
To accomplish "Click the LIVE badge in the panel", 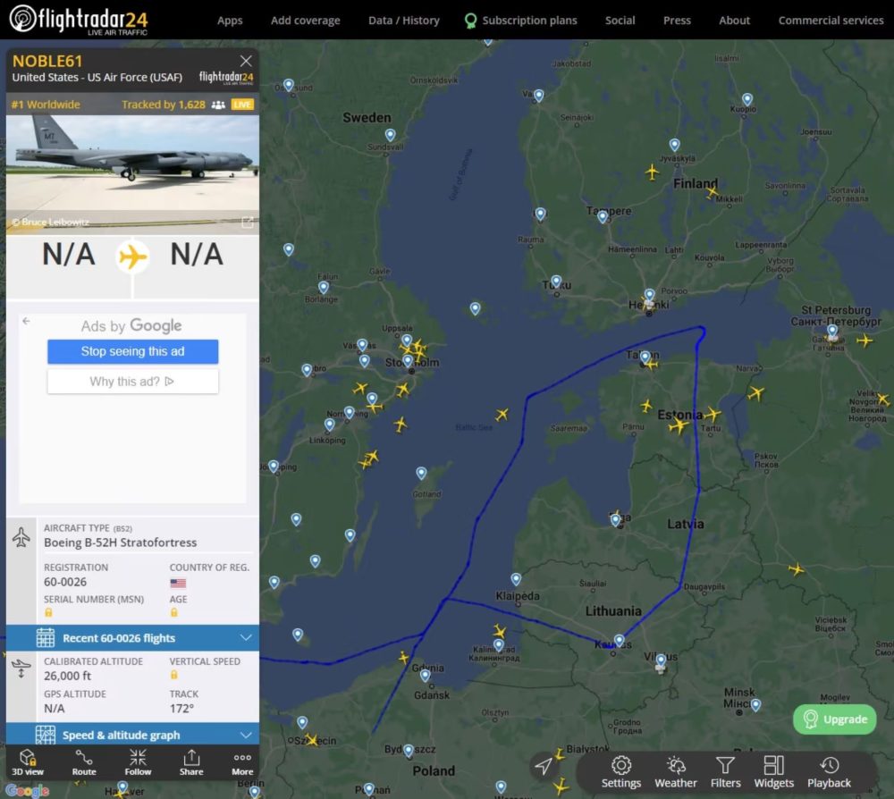I will pos(242,105).
